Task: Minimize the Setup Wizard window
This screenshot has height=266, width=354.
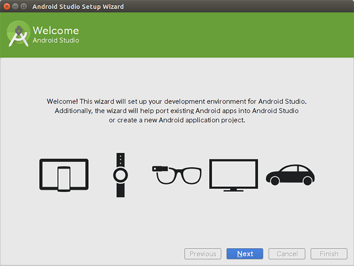Action: (15, 7)
